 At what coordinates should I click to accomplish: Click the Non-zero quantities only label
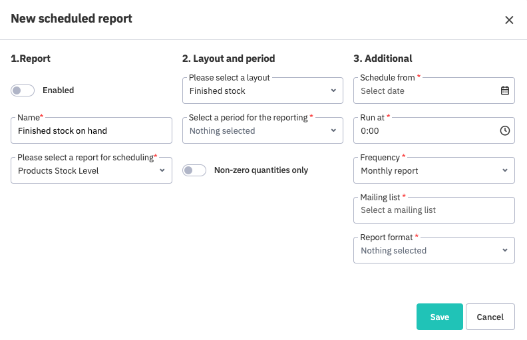[x=261, y=170]
